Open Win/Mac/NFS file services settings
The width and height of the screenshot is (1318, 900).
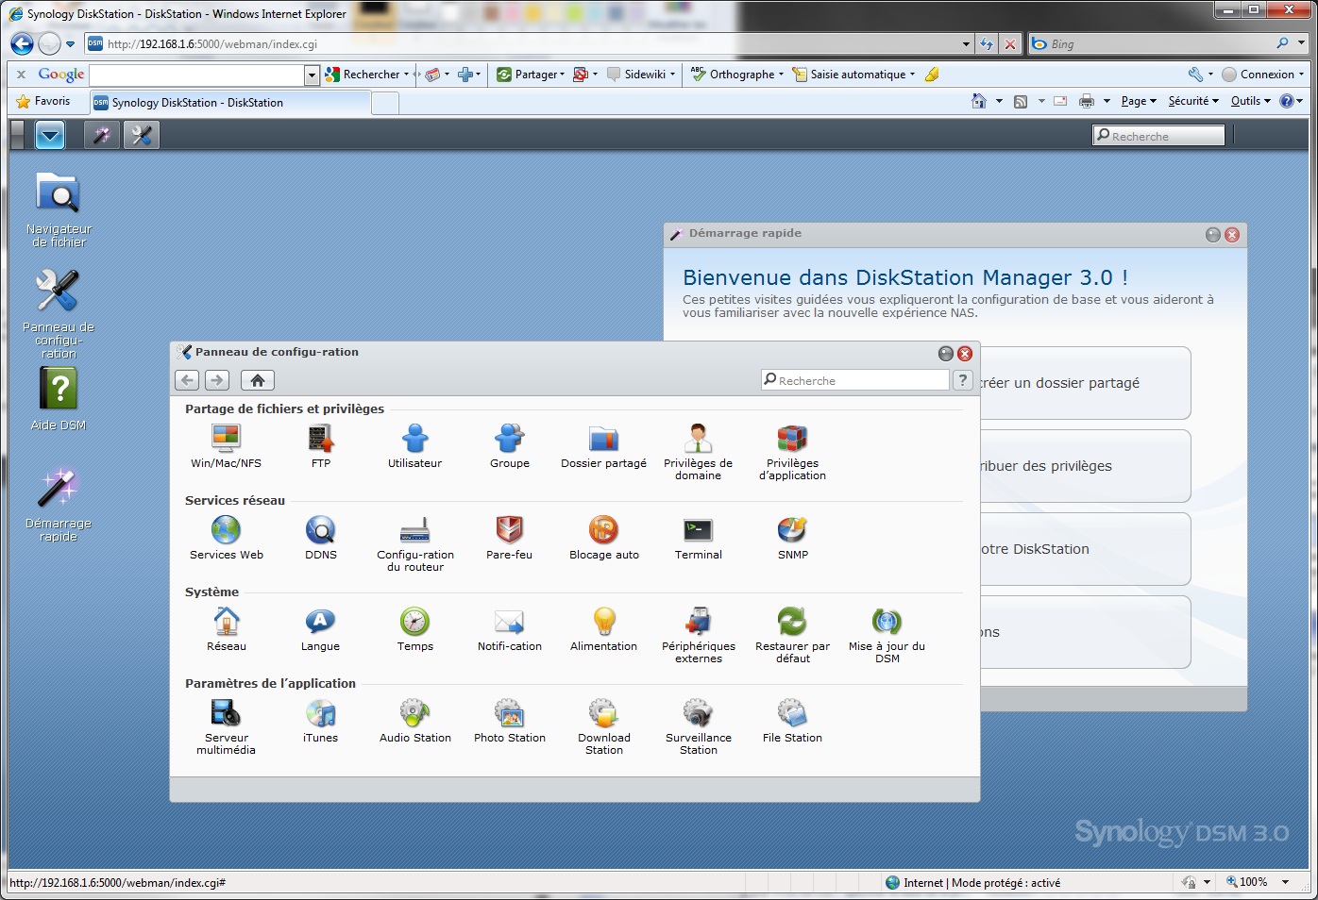pos(226,446)
